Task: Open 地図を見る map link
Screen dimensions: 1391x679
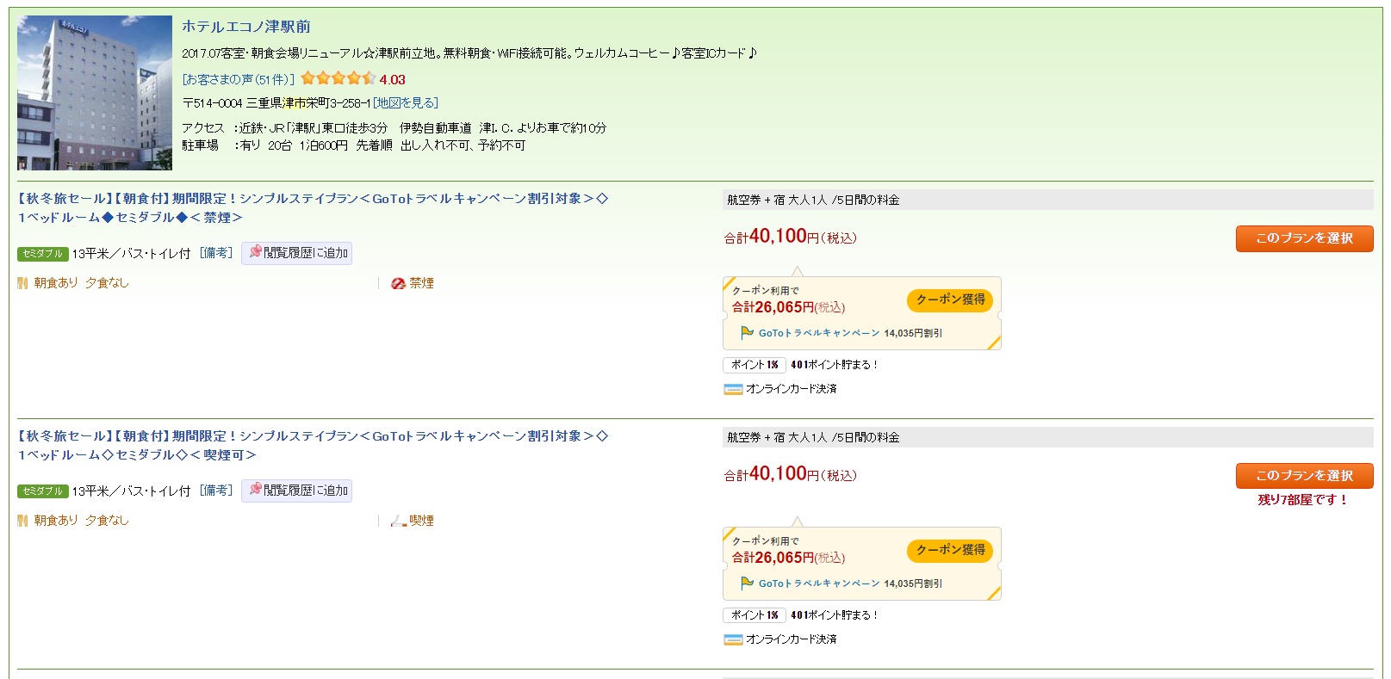Action: pos(406,102)
